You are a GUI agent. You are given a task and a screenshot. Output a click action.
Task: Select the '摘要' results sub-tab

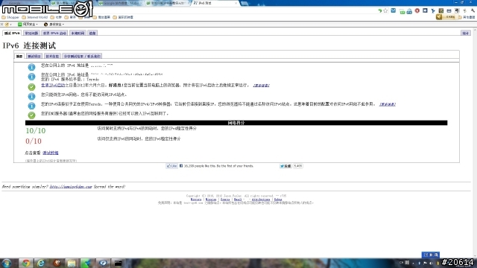tap(19, 57)
